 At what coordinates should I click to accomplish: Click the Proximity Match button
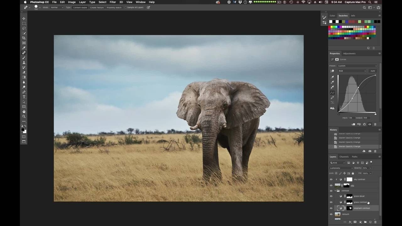point(114,8)
